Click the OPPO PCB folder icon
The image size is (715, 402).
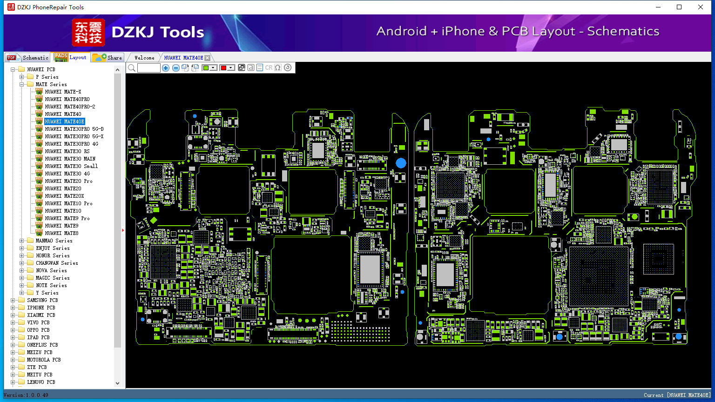21,330
